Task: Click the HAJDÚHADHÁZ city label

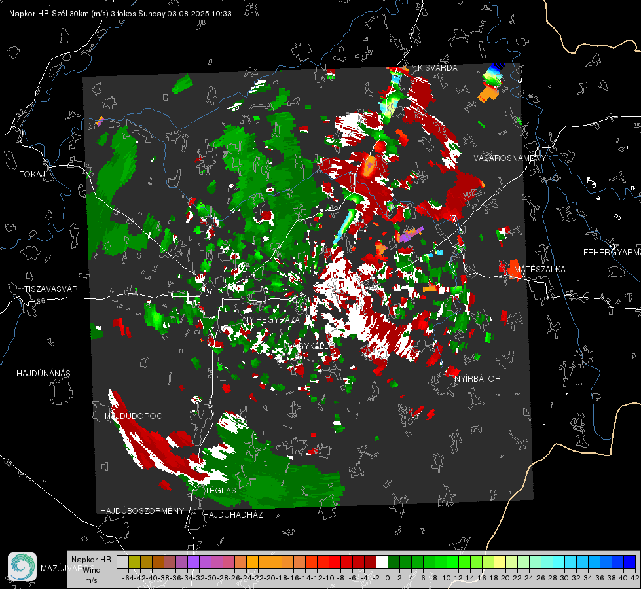Action: click(233, 515)
